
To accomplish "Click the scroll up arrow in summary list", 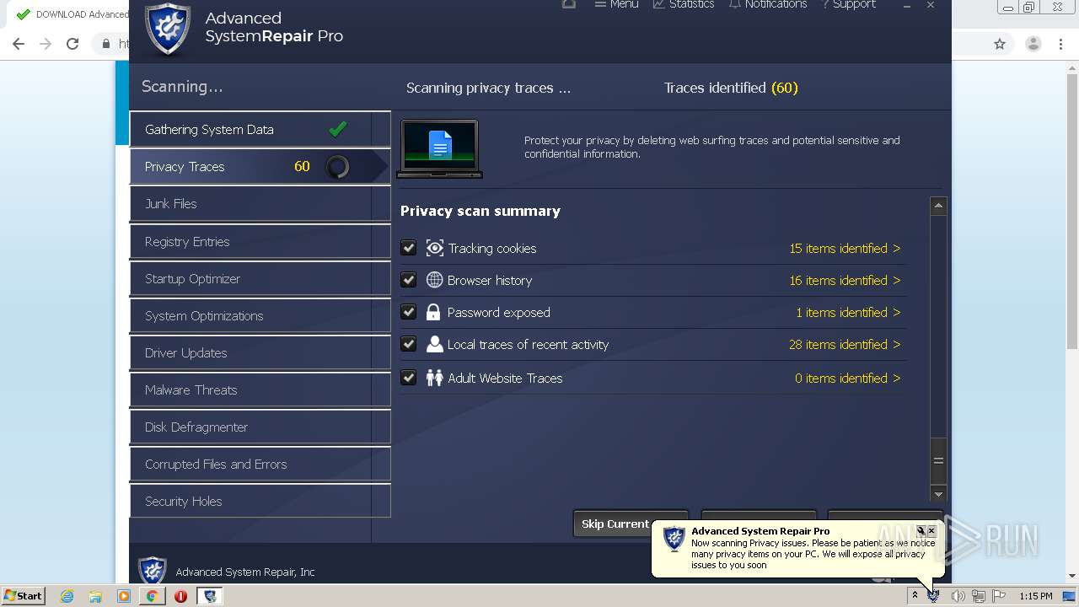I will [x=938, y=206].
